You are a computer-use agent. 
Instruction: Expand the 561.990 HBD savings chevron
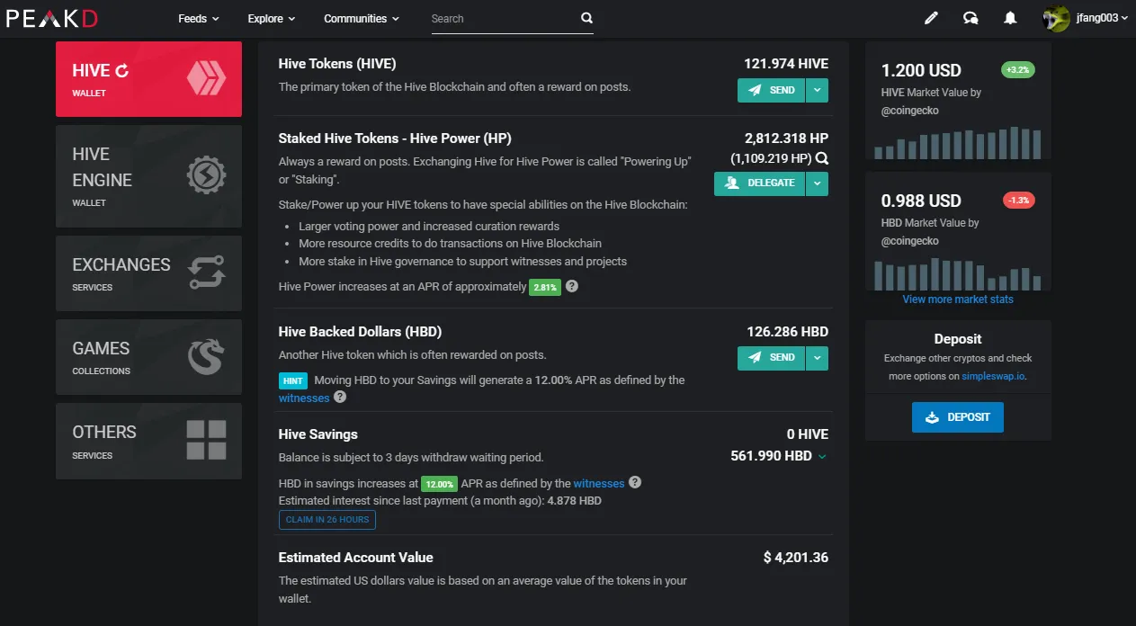(821, 457)
